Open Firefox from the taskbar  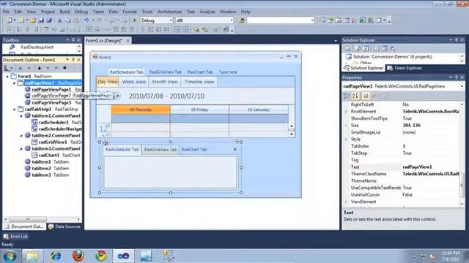click(78, 256)
